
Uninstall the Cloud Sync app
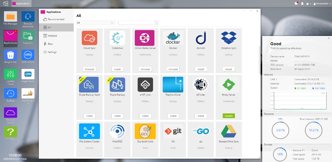(89, 69)
